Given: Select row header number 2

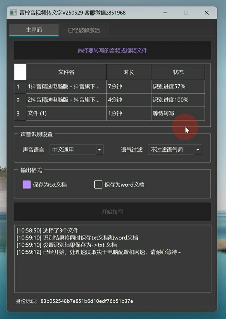Looking at the screenshot, I should click(20, 100).
